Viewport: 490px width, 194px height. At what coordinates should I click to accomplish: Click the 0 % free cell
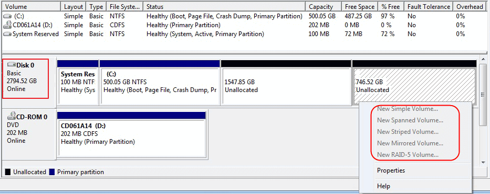[386, 25]
